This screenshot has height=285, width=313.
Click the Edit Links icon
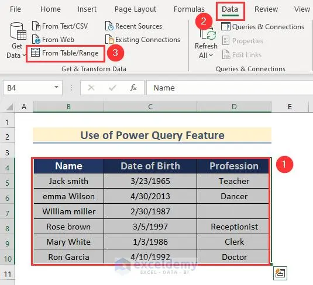pos(226,55)
